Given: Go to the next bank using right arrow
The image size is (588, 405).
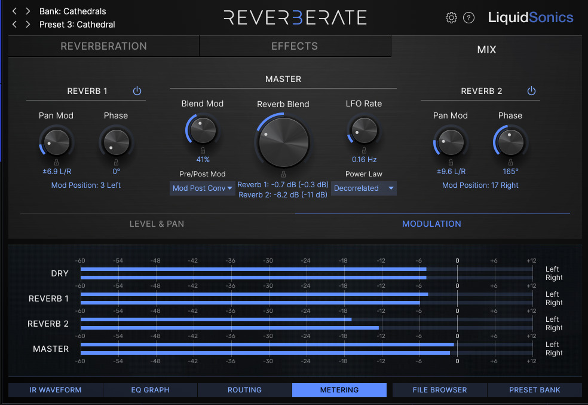Looking at the screenshot, I should click(27, 11).
